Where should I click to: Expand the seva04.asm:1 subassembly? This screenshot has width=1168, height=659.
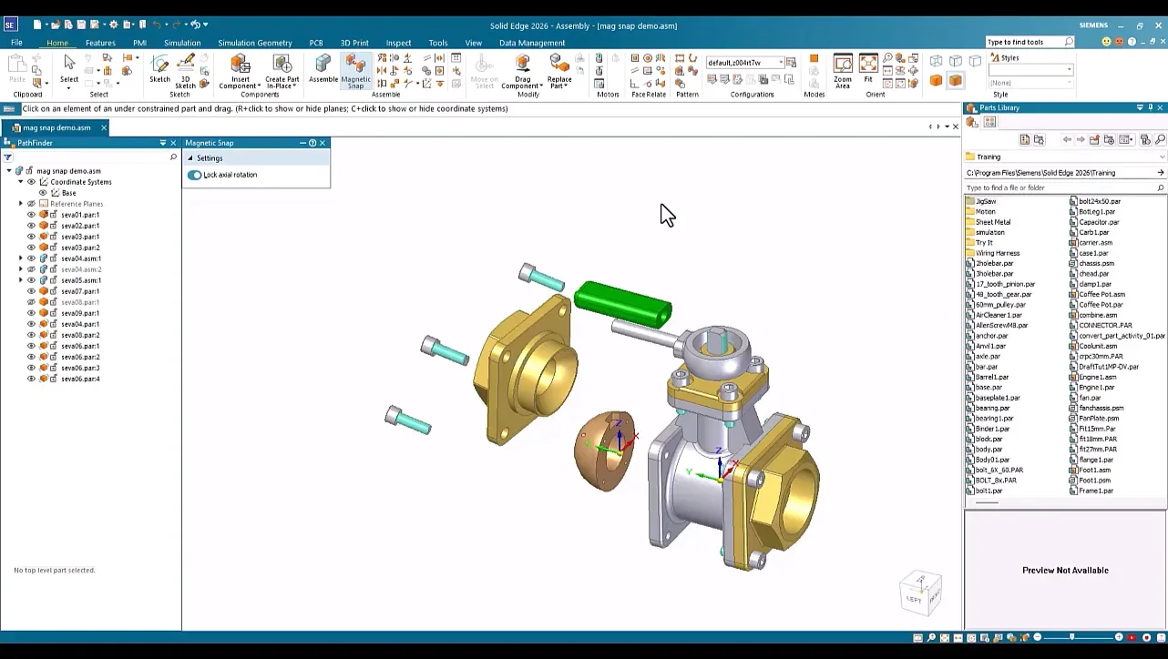21,259
